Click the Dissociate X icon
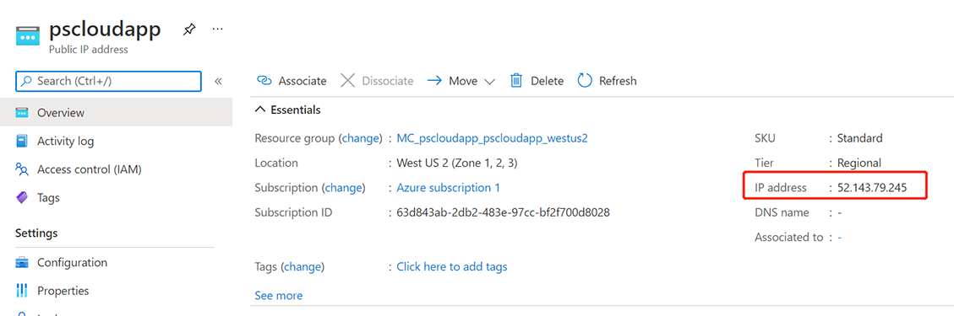This screenshot has height=316, width=954. (348, 81)
